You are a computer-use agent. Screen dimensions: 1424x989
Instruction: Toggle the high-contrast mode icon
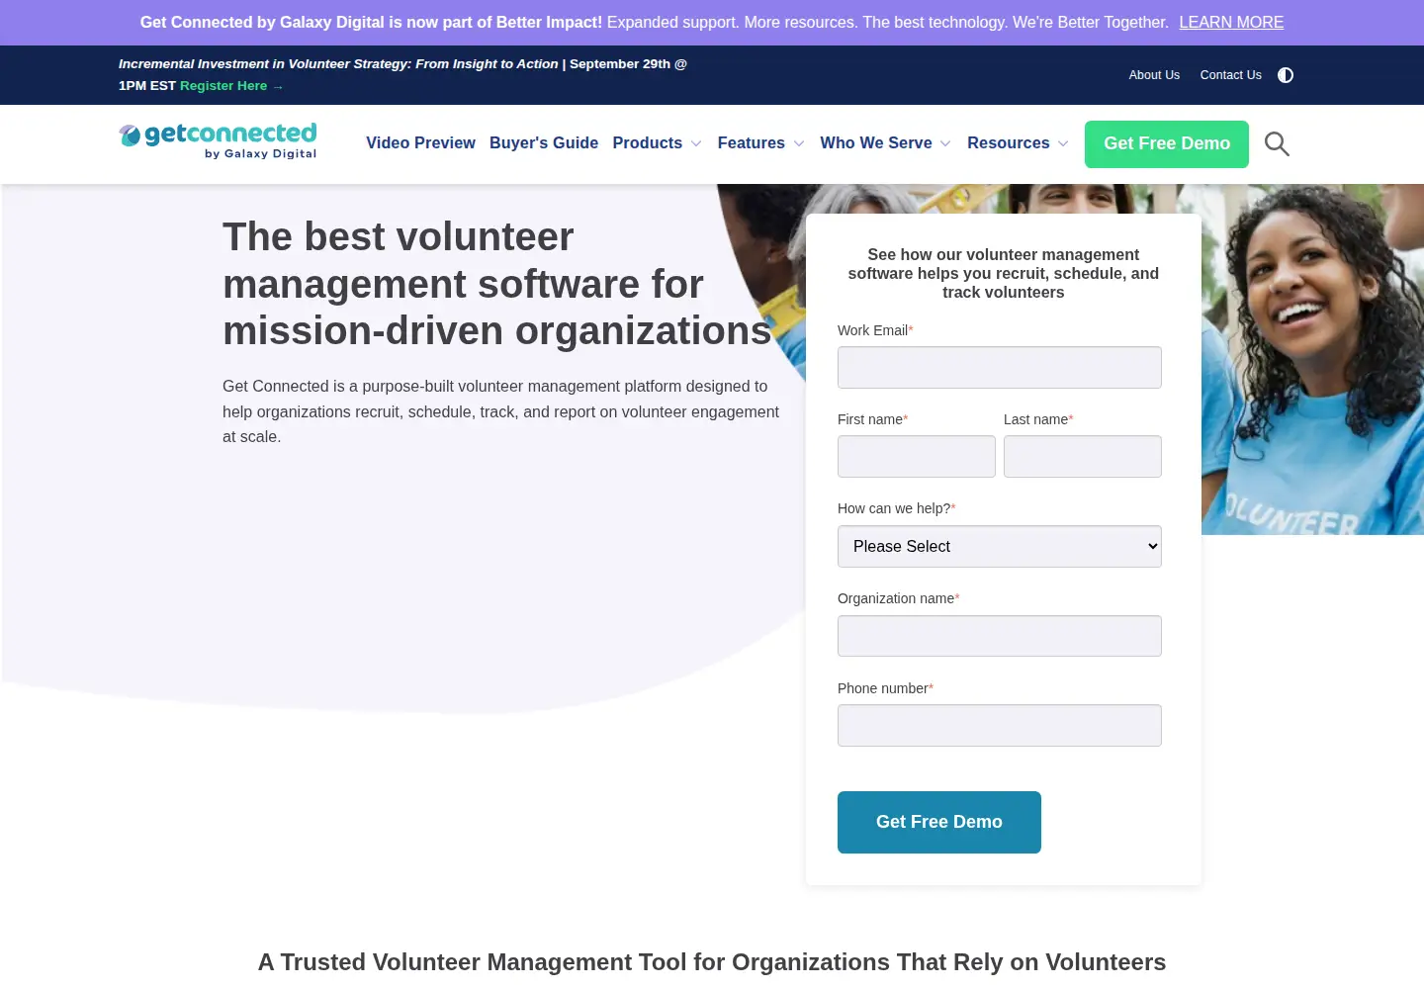[1286, 75]
